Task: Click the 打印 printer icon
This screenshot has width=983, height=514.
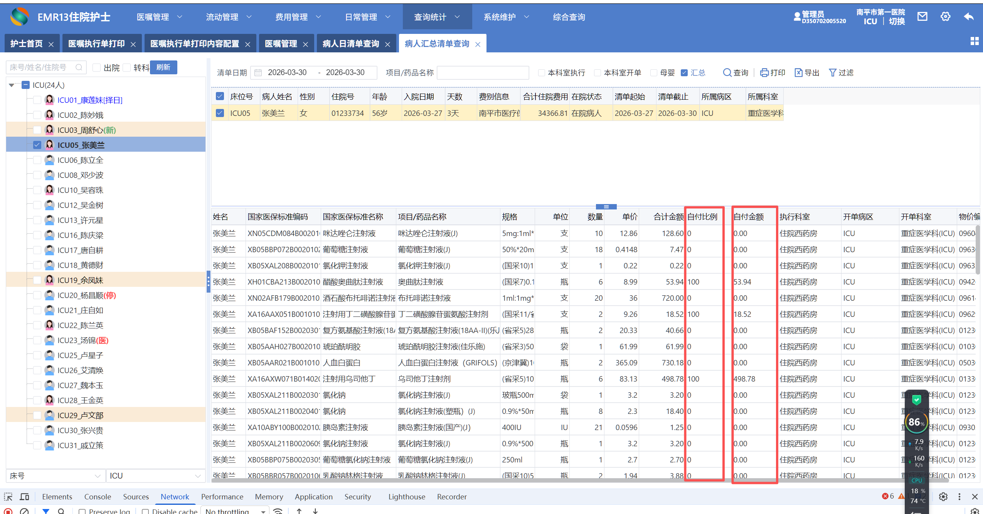Action: pos(764,72)
